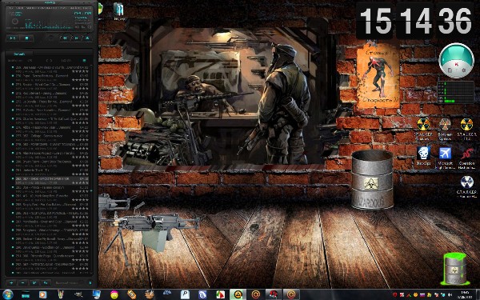Open pink smiley face taskbar icon
The image size is (480, 300).
(114, 294)
